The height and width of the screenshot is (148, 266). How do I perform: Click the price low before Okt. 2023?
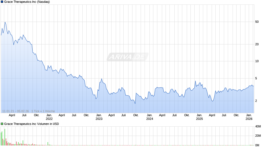coord(135,104)
